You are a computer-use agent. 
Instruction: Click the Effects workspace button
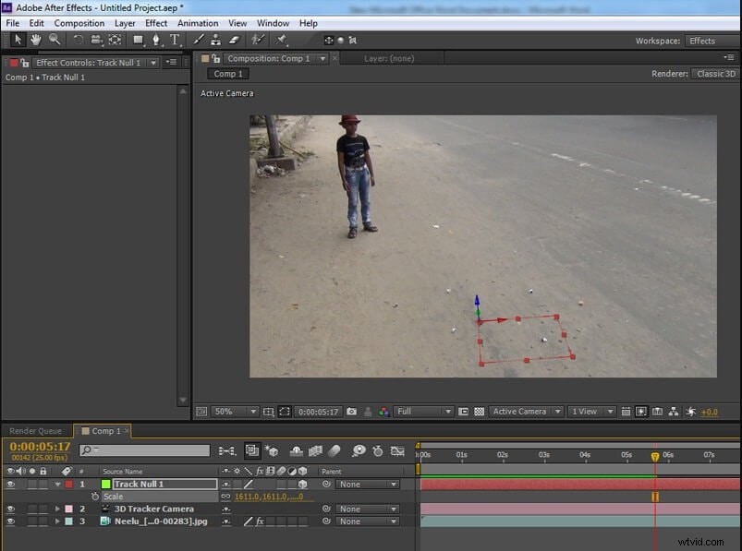702,41
